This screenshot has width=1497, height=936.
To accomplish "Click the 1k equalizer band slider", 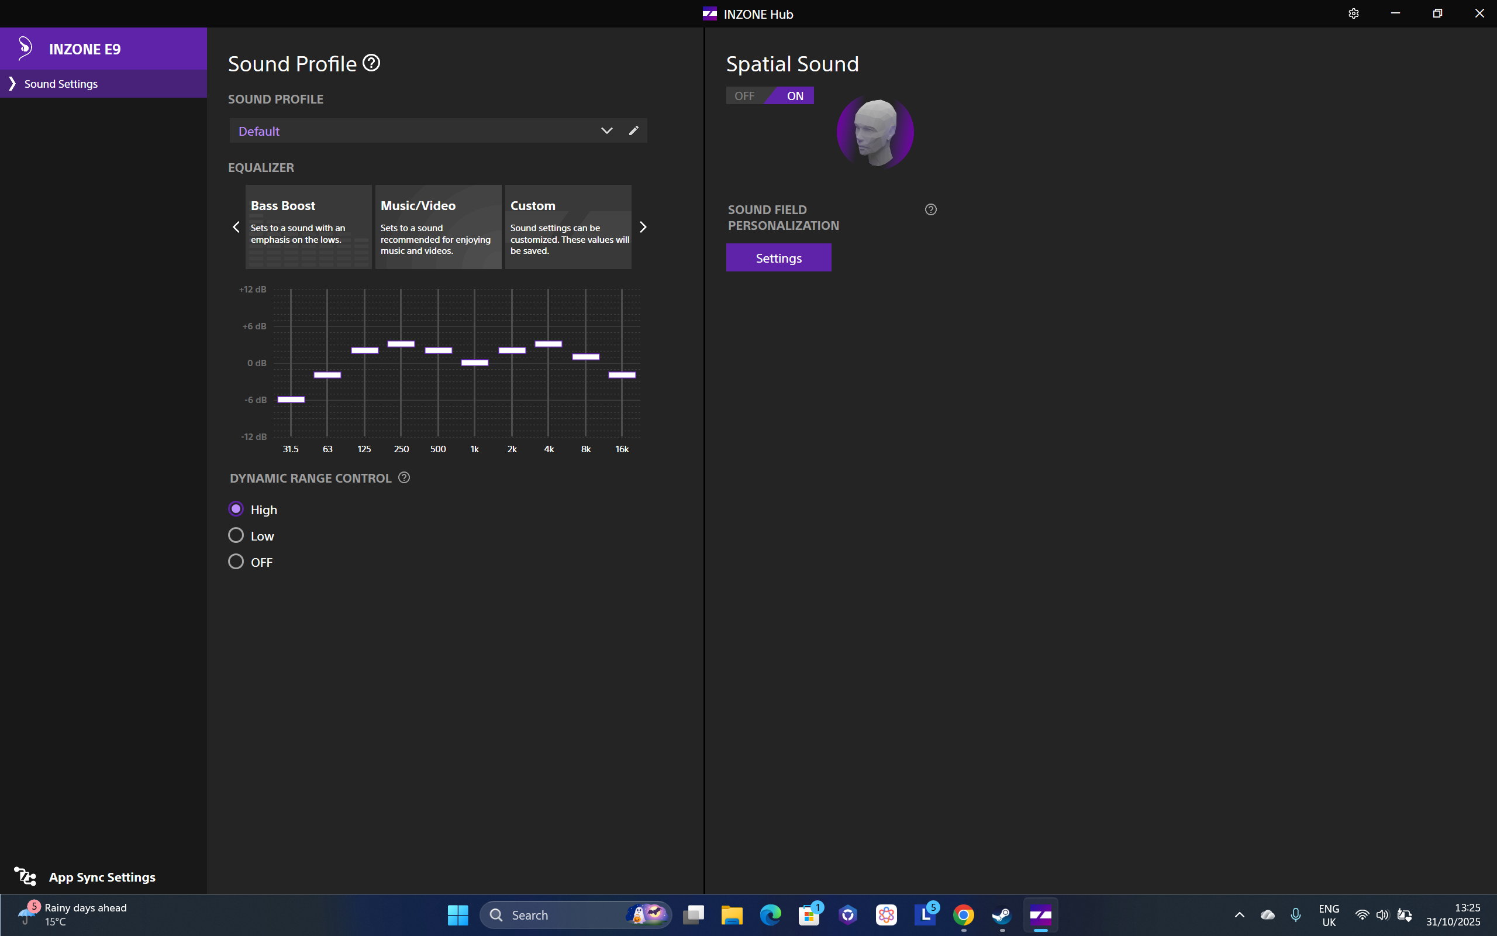I will 474,363.
